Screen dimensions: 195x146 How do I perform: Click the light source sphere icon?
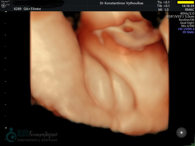(181, 133)
